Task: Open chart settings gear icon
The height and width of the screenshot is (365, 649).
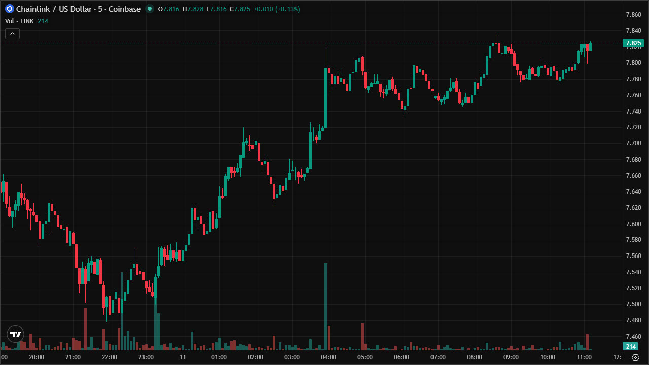Action: tap(635, 357)
